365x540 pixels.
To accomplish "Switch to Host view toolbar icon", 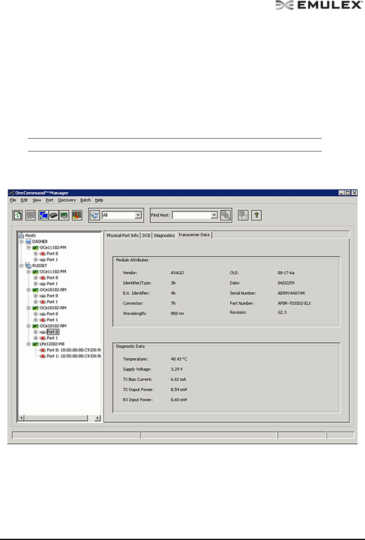I will point(44,215).
